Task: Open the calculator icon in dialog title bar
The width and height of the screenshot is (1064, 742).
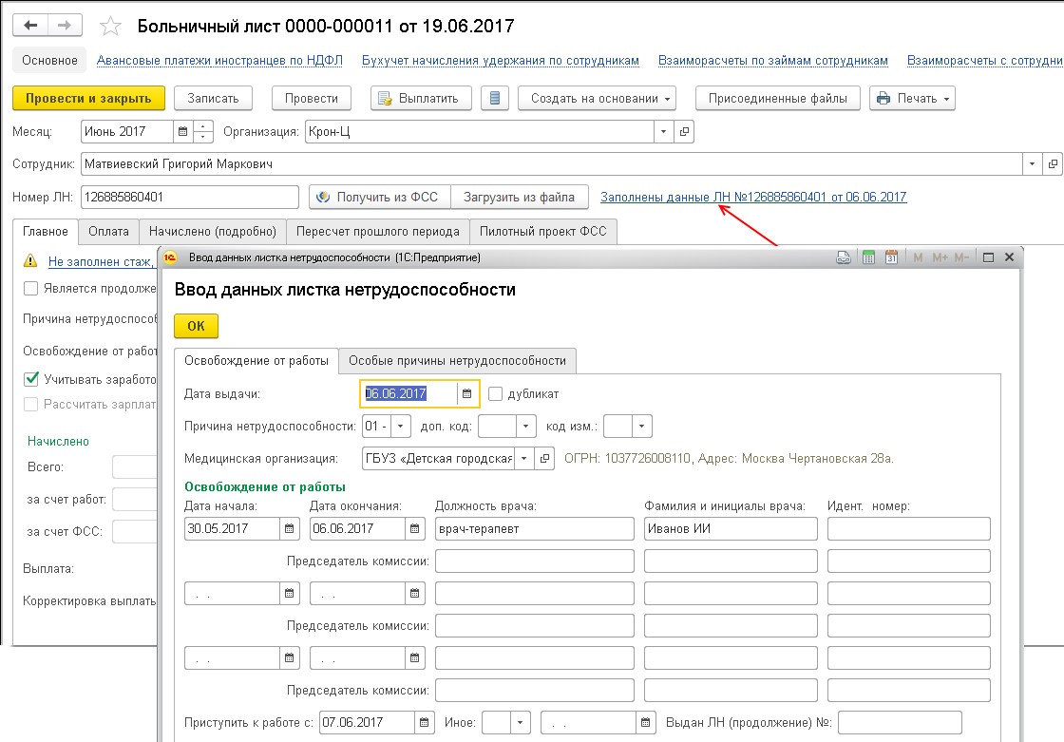Action: (x=866, y=257)
